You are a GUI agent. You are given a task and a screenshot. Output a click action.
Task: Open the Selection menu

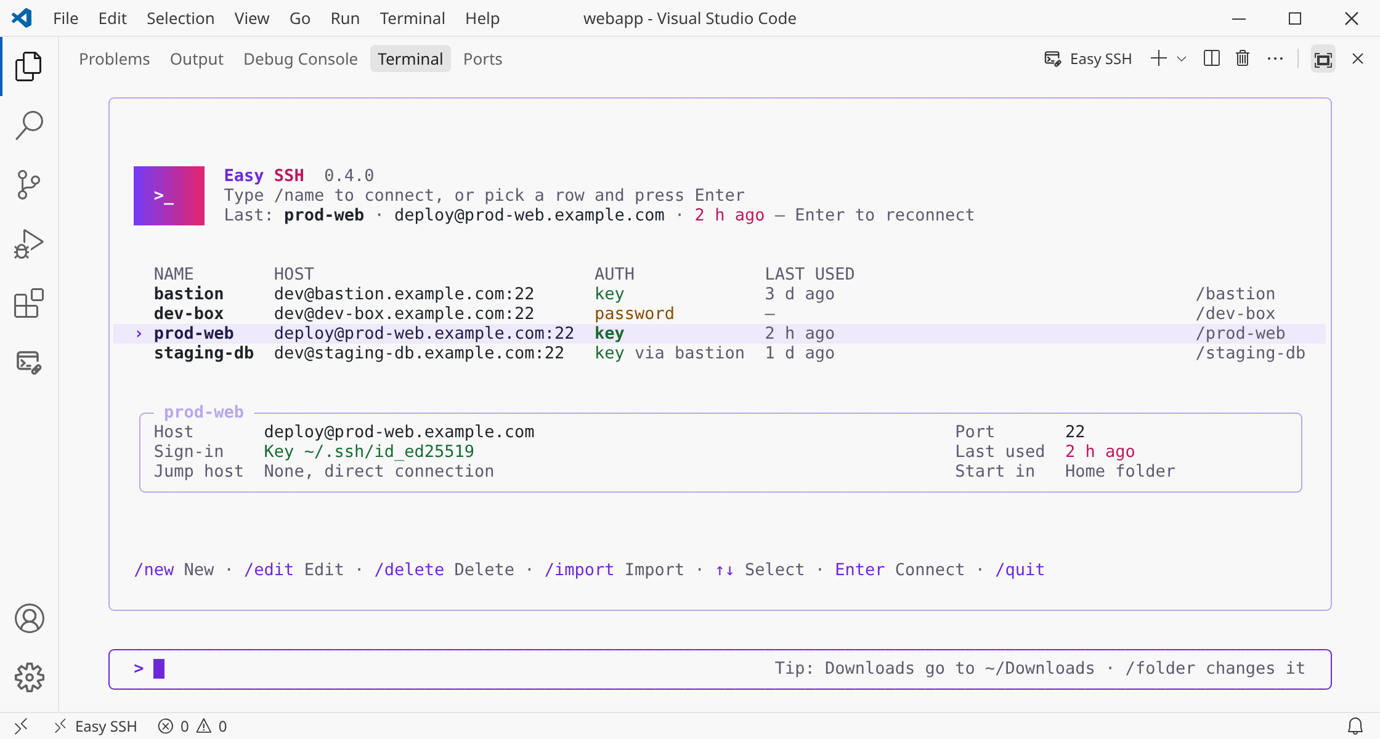[181, 18]
